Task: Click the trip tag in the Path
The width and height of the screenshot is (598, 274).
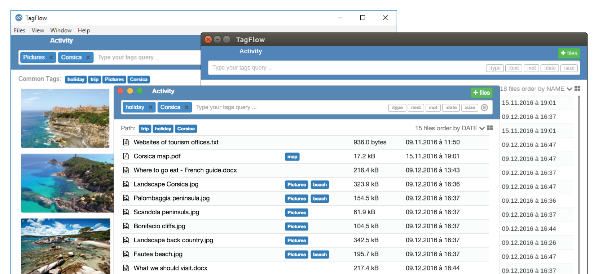Action: 145,129
